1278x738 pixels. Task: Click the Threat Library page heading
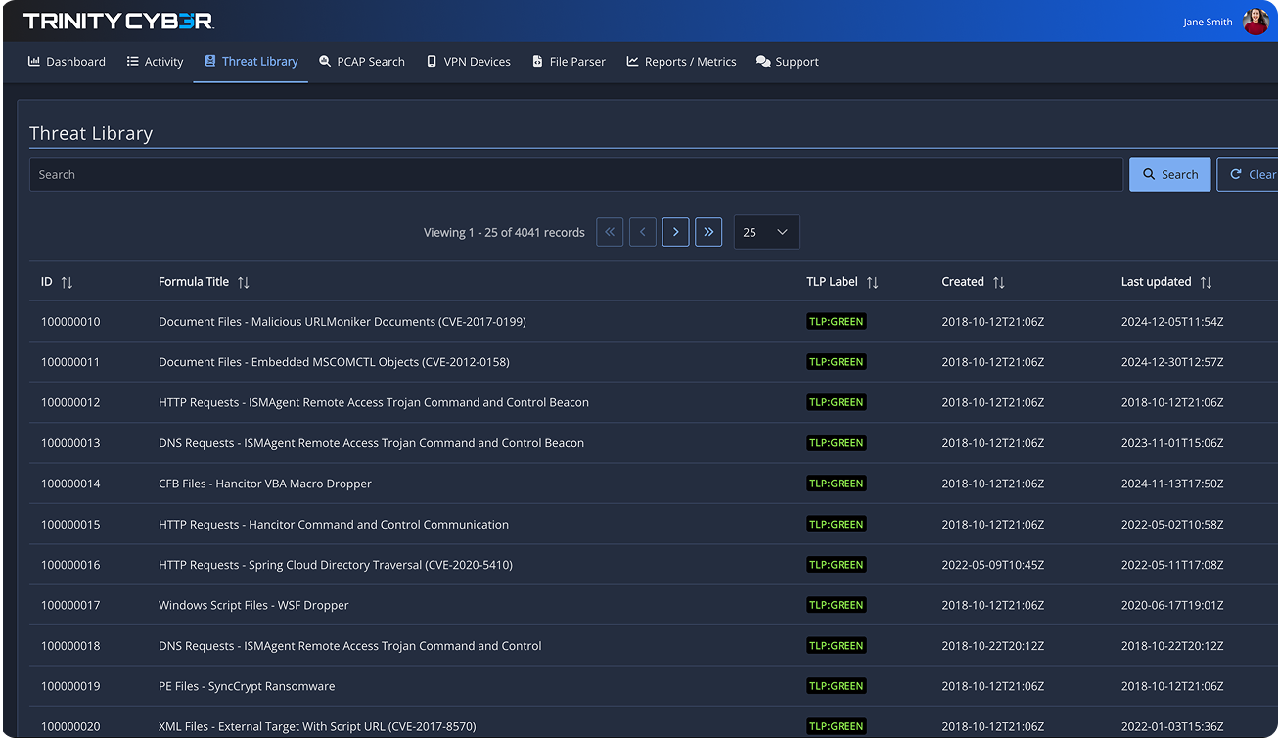[91, 133]
